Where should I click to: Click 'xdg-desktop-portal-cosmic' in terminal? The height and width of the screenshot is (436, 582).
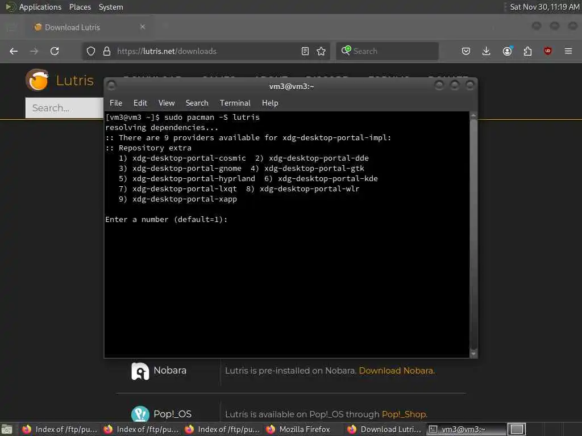pyautogui.click(x=189, y=158)
